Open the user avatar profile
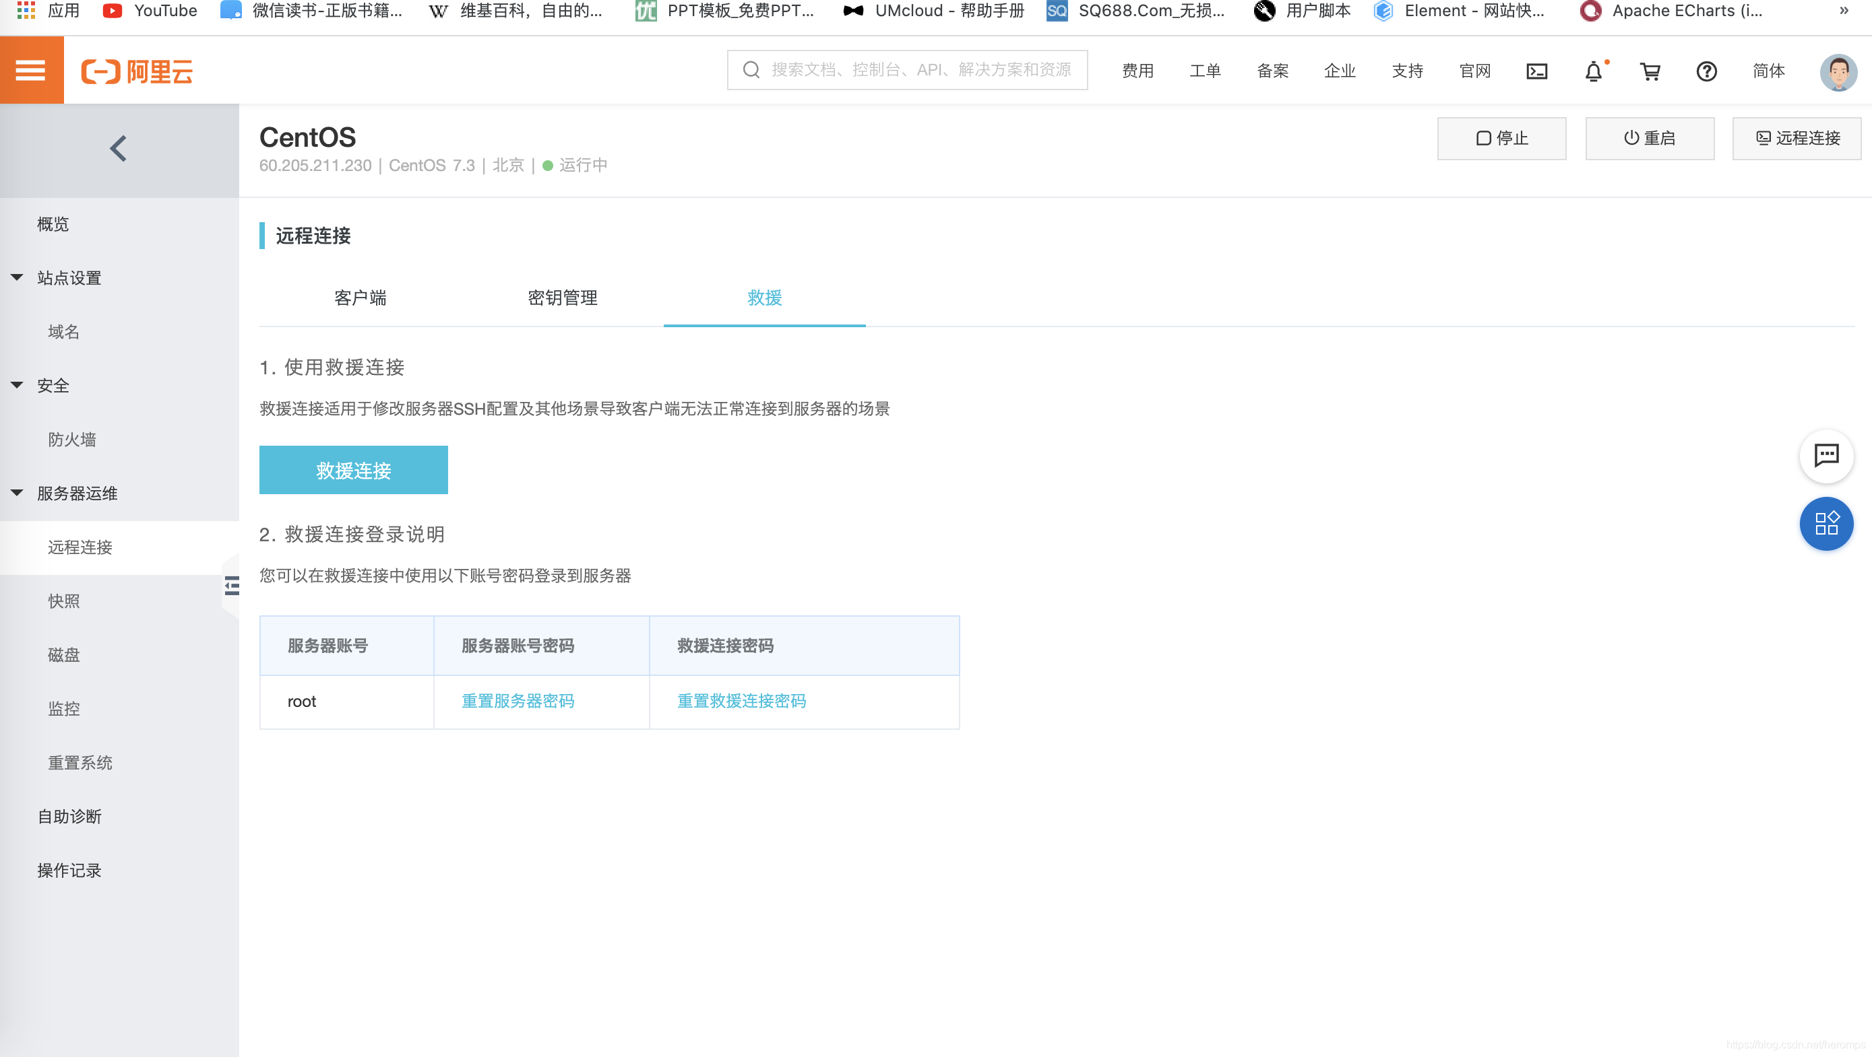 (x=1837, y=71)
